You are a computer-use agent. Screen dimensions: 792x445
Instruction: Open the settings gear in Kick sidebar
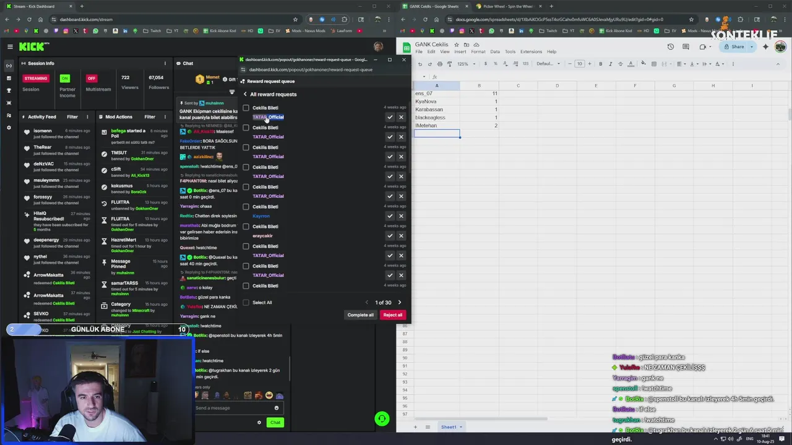(9, 127)
